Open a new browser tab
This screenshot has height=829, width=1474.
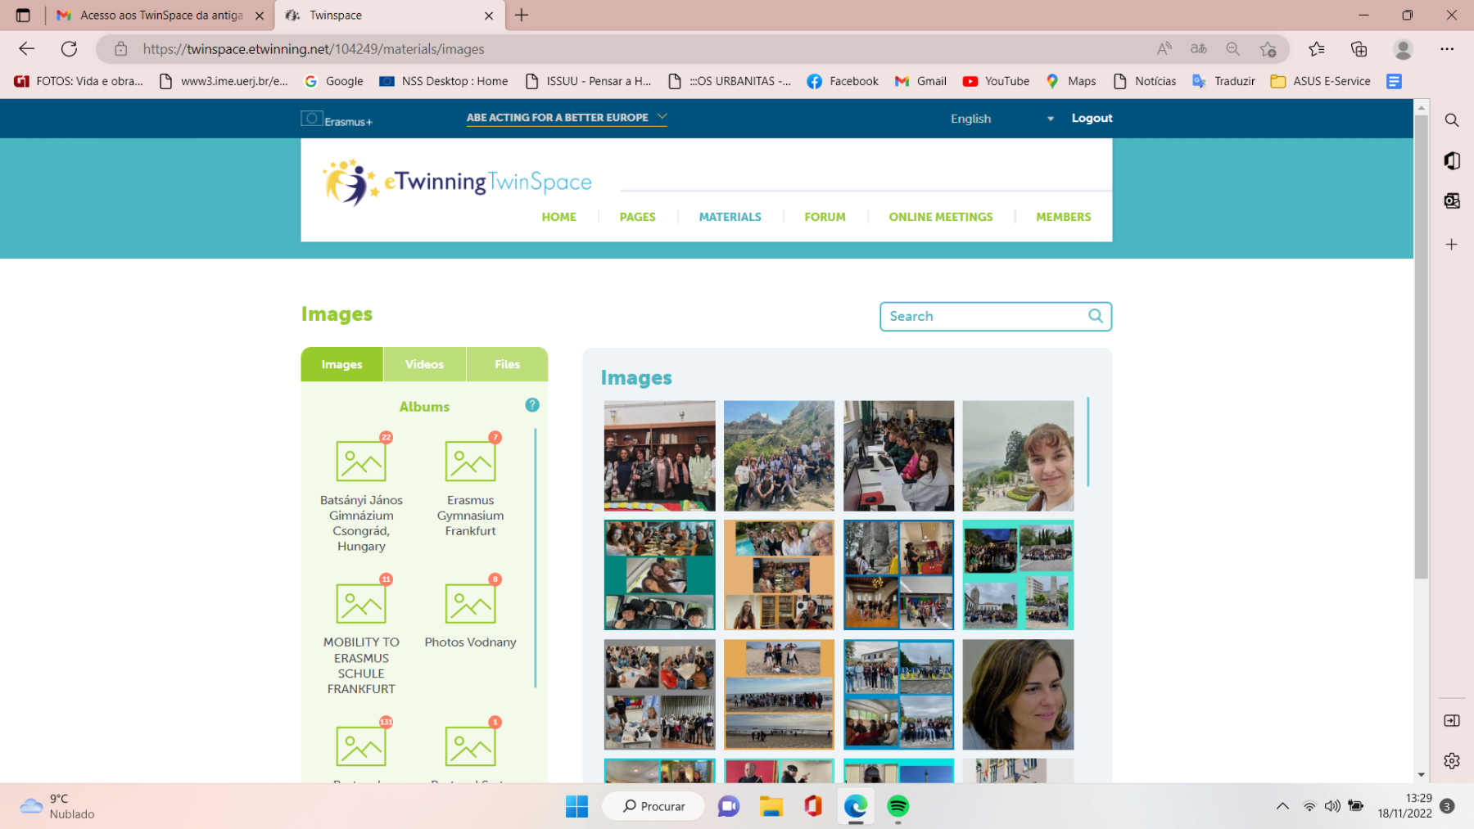pos(522,15)
